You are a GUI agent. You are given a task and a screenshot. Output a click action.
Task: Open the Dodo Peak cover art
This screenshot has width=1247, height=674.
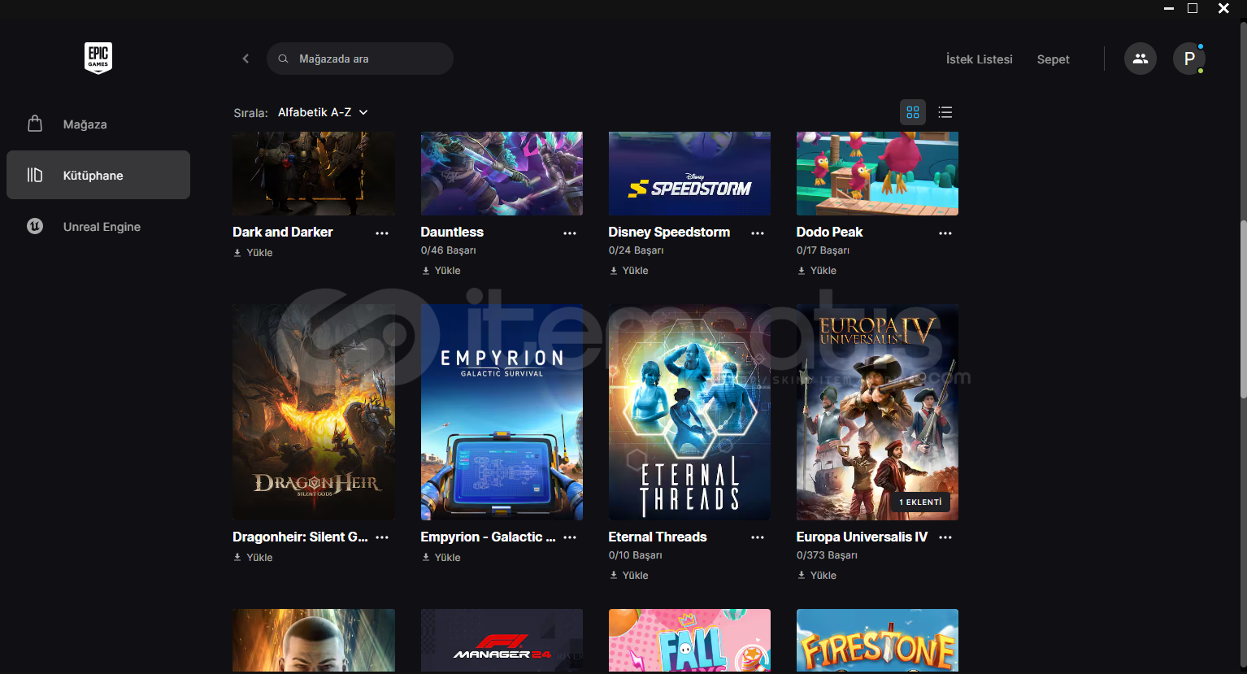877,173
